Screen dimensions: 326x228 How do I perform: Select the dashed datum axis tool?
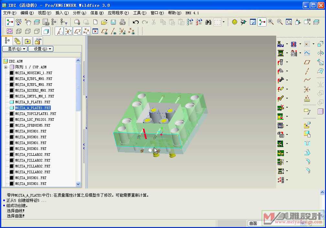(307, 71)
